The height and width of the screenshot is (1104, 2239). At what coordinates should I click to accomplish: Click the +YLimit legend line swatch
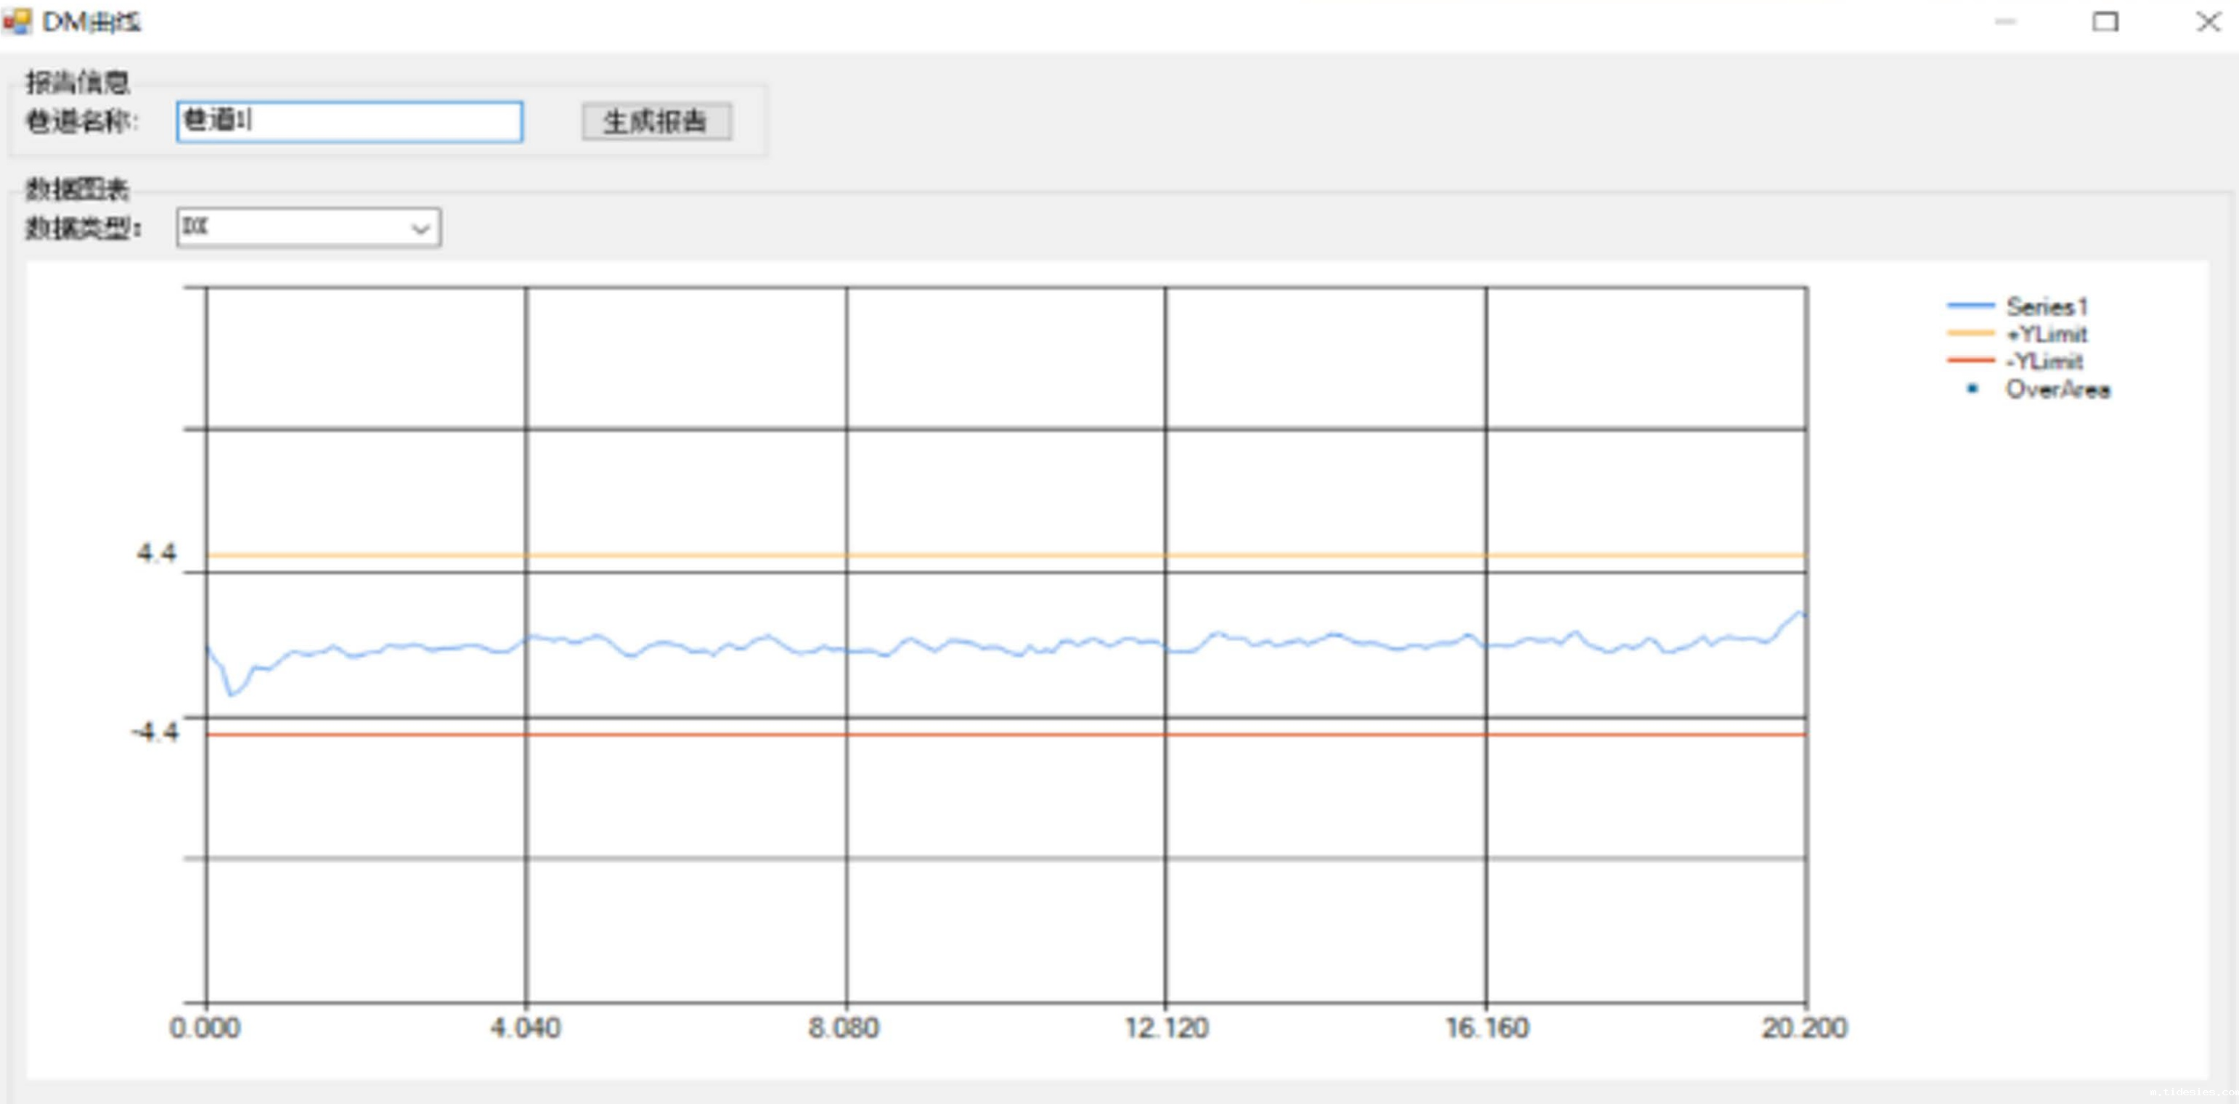[1970, 333]
